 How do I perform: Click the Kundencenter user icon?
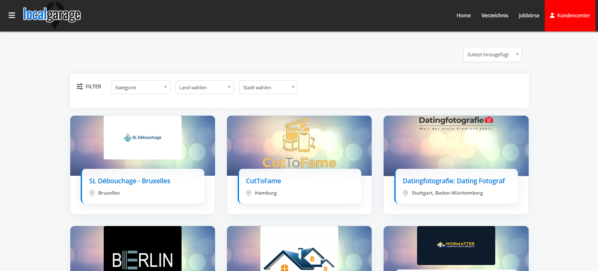[x=552, y=15]
